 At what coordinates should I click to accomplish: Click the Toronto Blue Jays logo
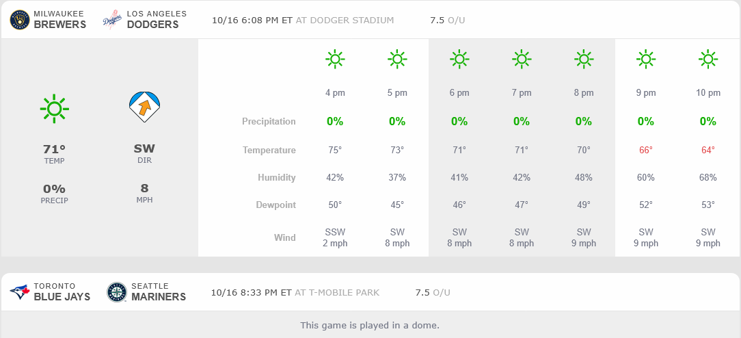20,292
